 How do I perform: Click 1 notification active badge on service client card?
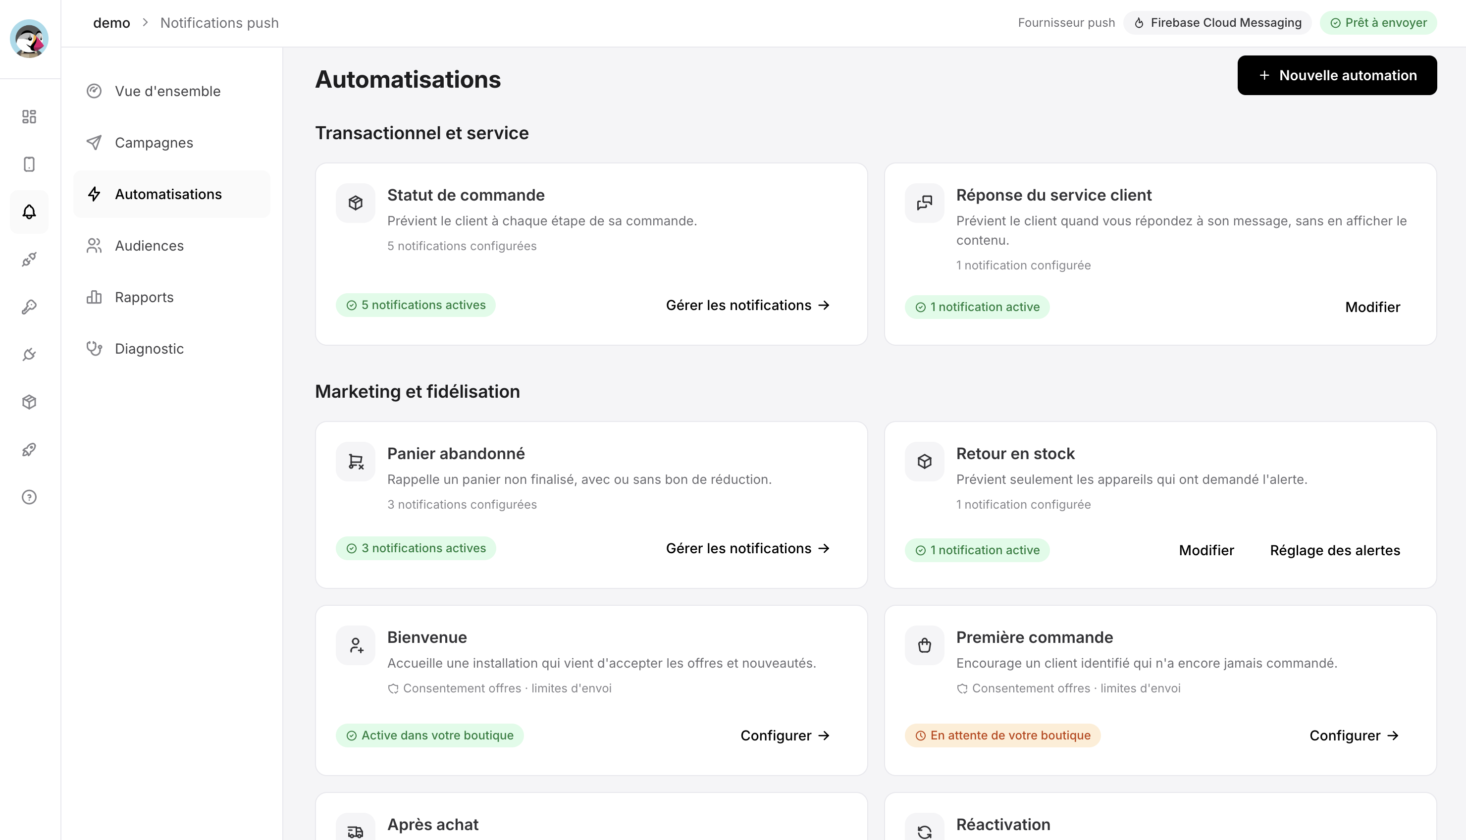pos(977,307)
